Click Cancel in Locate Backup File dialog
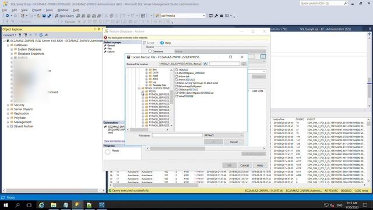 point(234,142)
